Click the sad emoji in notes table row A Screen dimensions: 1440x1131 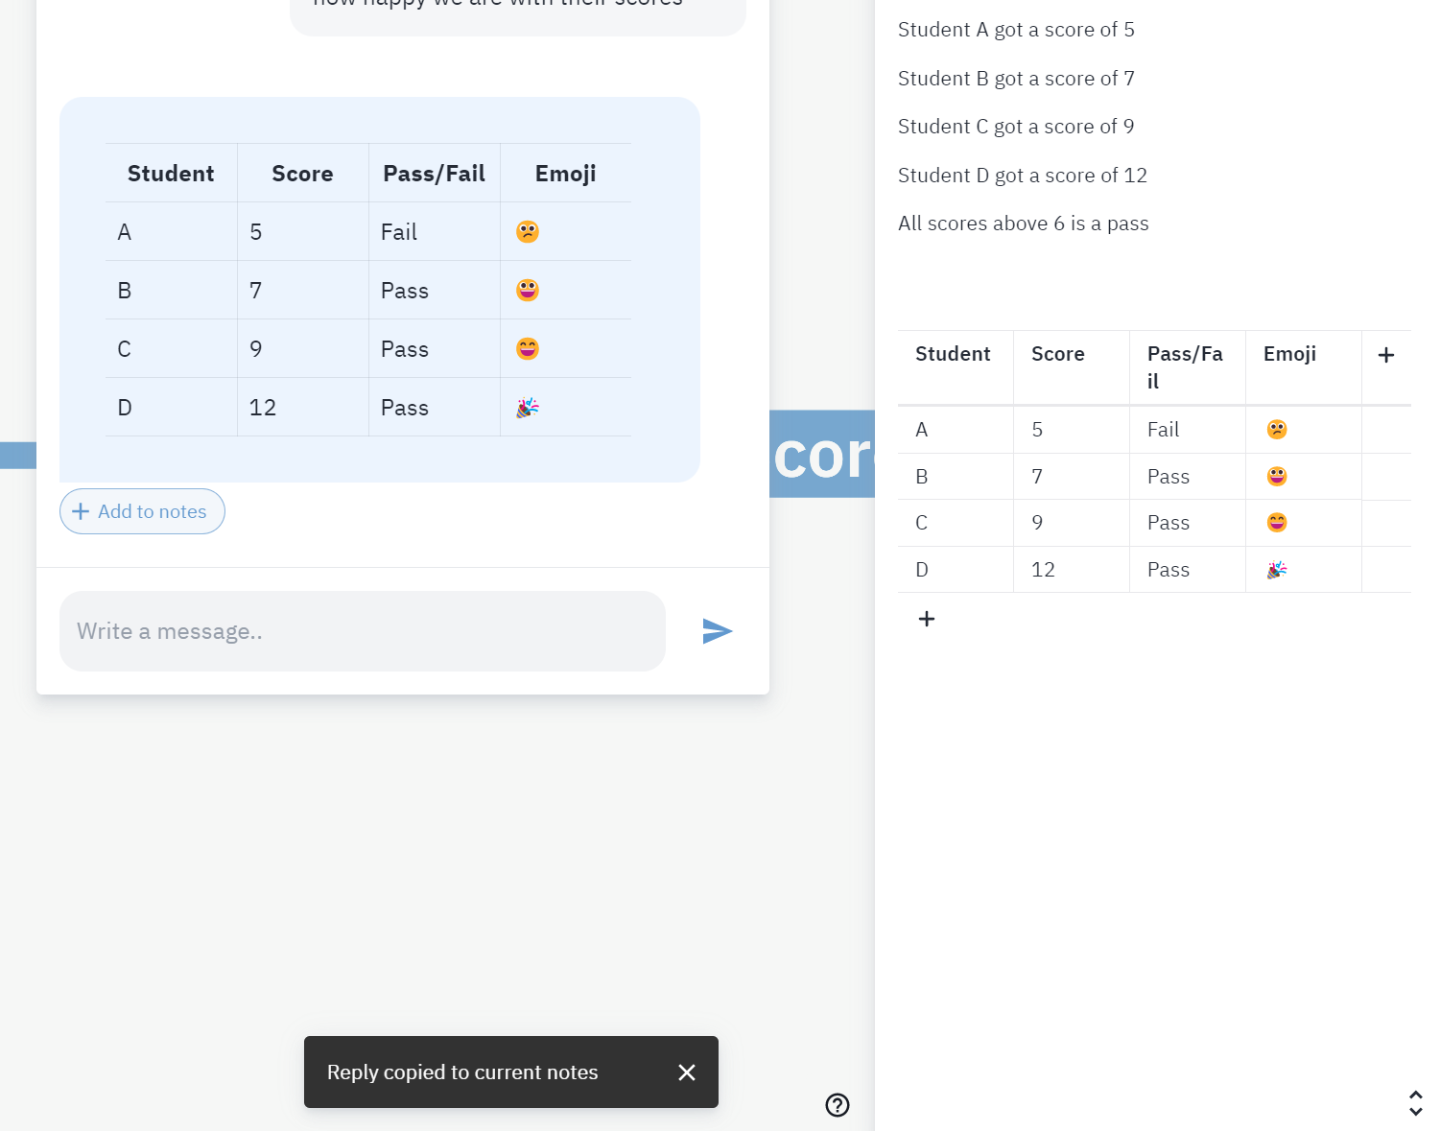1277,430
